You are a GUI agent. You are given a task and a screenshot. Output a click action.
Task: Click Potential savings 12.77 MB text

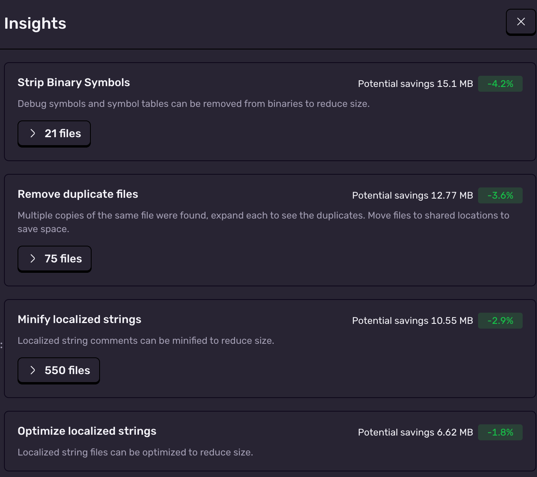click(412, 195)
